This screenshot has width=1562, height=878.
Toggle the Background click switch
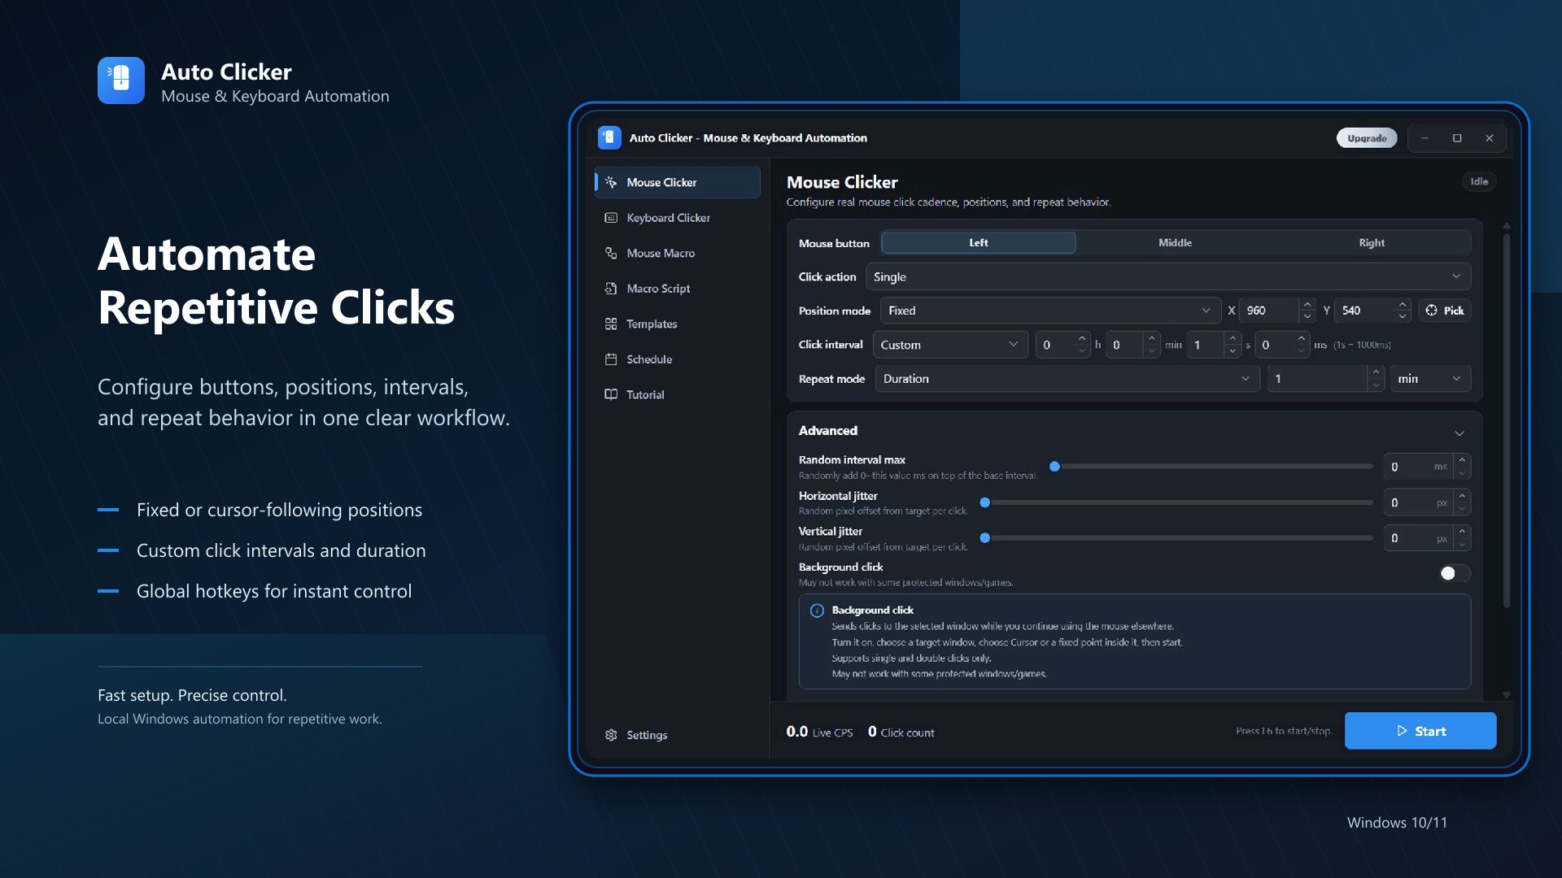coord(1454,573)
